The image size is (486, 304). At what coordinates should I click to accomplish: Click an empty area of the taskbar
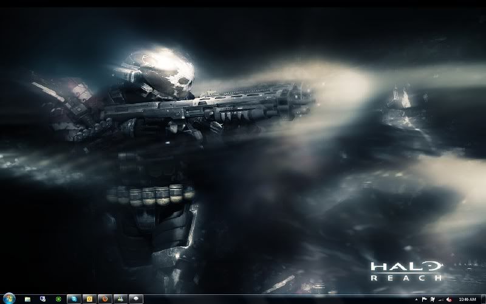point(273,299)
